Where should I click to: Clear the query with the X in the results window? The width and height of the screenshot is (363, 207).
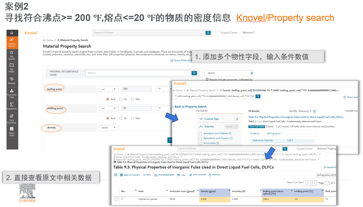[x=253, y=96]
